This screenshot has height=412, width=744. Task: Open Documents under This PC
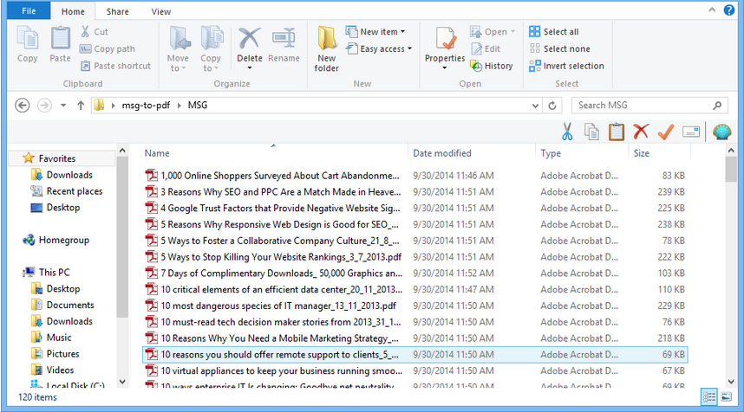(70, 305)
